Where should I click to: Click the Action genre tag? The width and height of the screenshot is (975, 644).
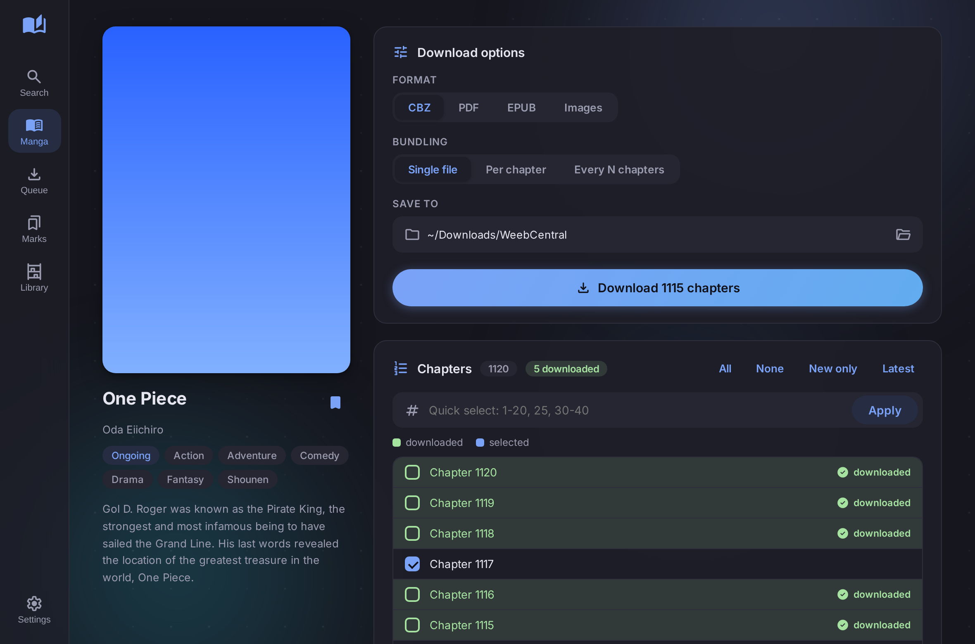coord(189,455)
